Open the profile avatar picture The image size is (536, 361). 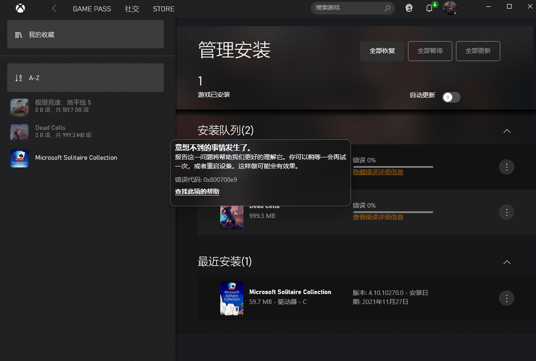click(450, 8)
